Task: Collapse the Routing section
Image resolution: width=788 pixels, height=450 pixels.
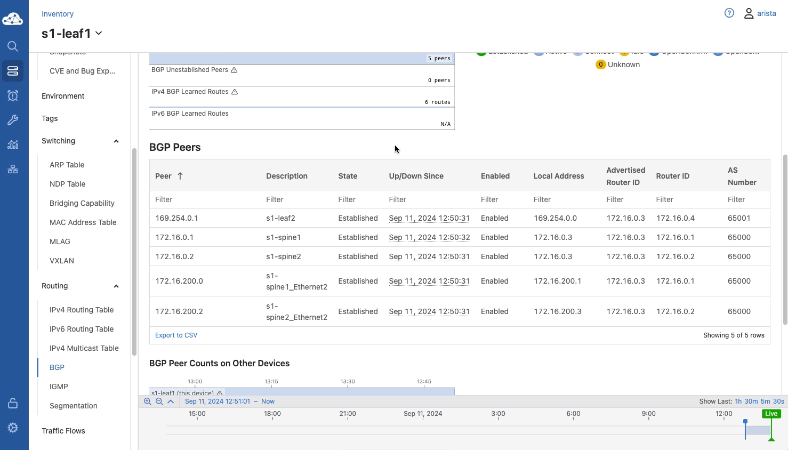Action: tap(116, 286)
